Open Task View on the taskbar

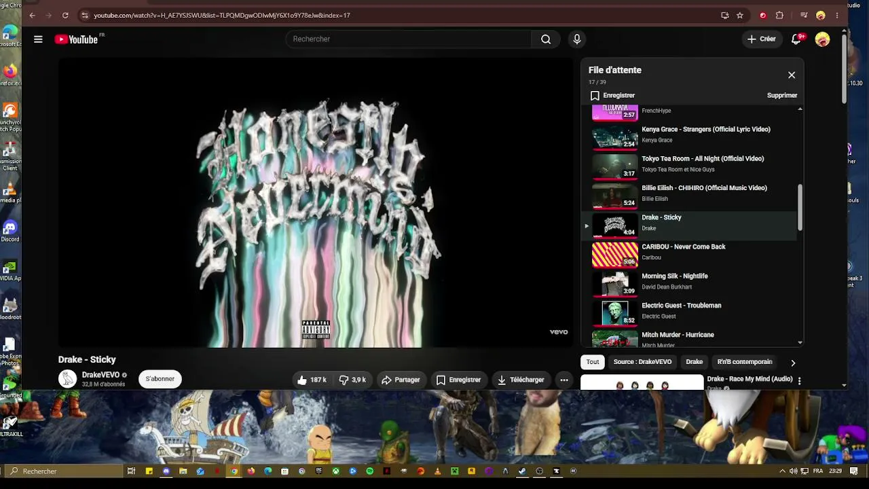click(132, 471)
